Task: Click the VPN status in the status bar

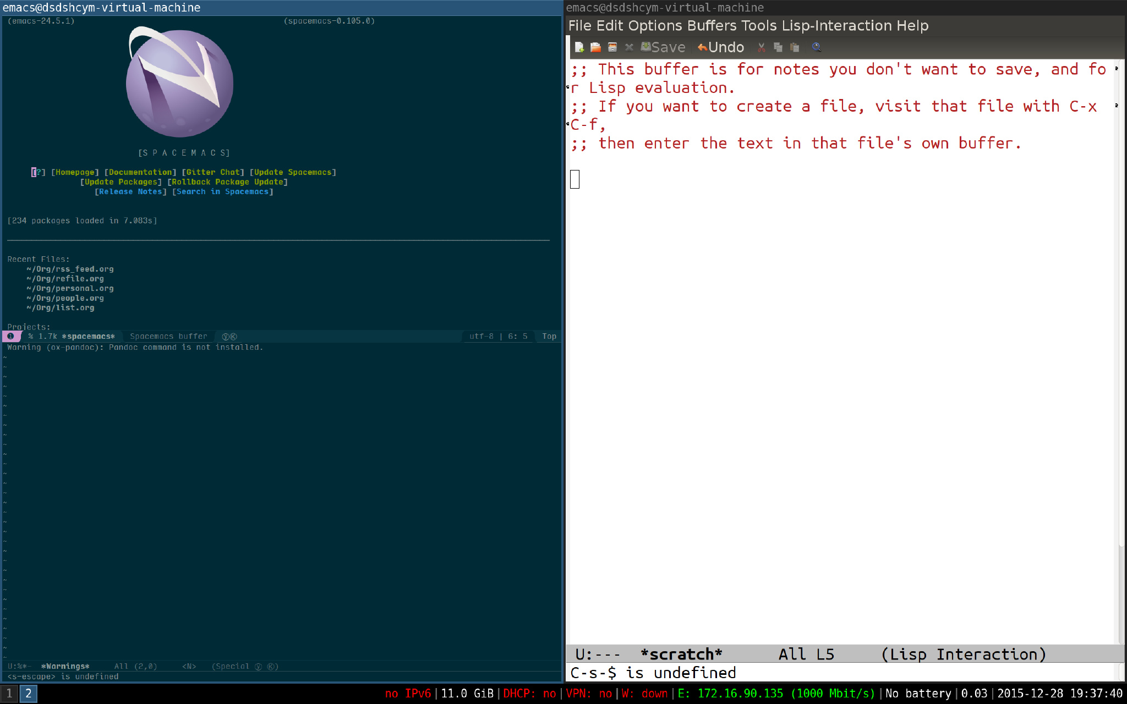Action: [589, 694]
